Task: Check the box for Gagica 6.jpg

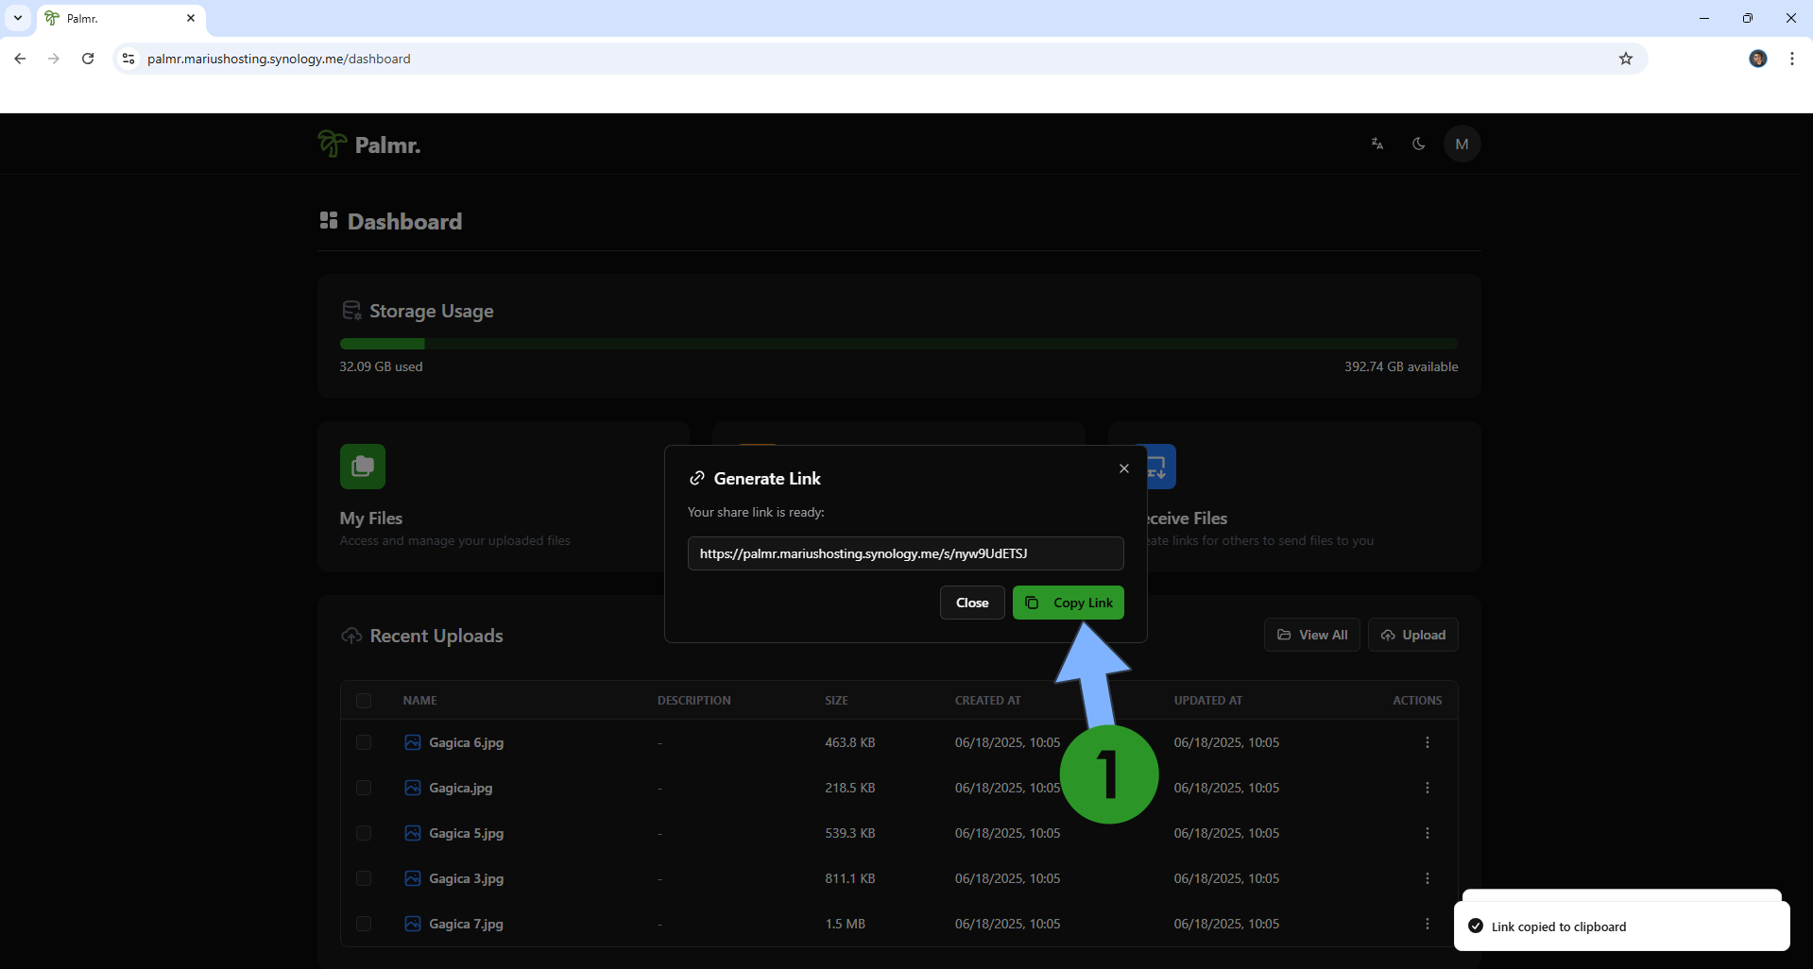Action: [364, 742]
